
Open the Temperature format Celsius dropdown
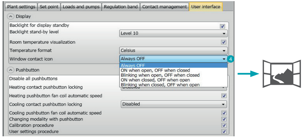coord(173,51)
